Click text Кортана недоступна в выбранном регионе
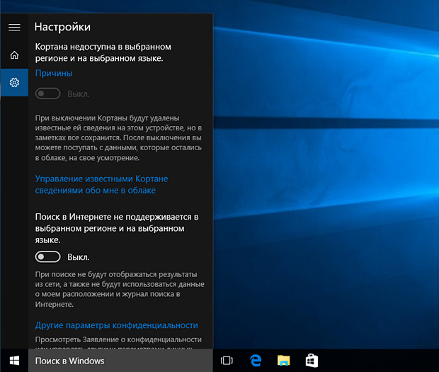 [x=103, y=52]
